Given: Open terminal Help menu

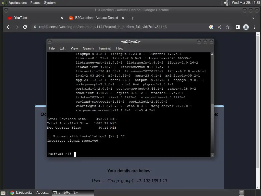Looking at the screenshot, I should point(120,48).
